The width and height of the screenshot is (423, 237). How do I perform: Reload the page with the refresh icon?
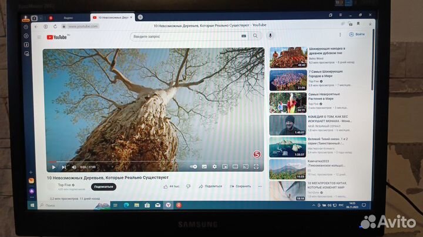55,26
